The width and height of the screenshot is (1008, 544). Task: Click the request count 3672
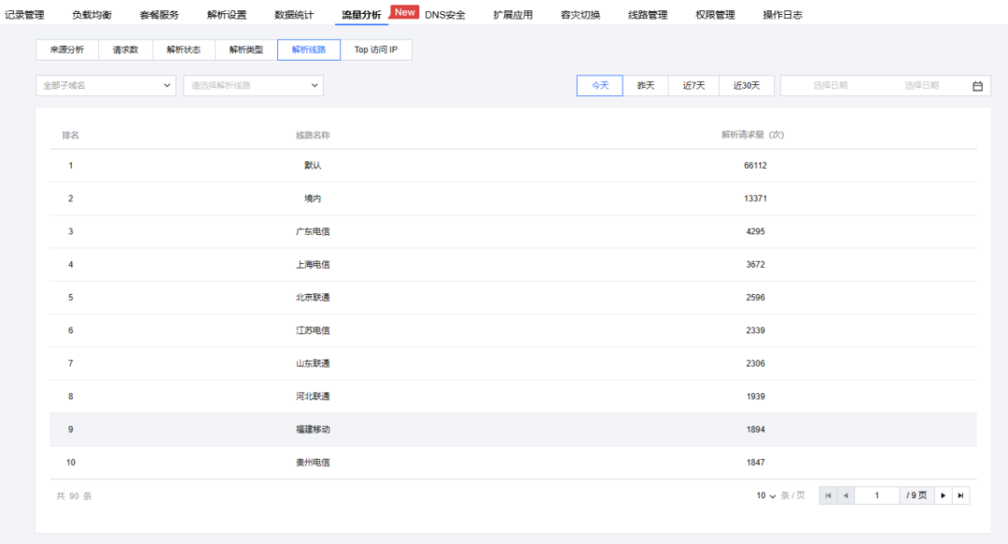[755, 264]
